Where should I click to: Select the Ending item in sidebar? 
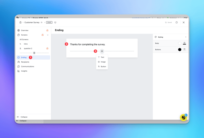[x=33, y=57]
